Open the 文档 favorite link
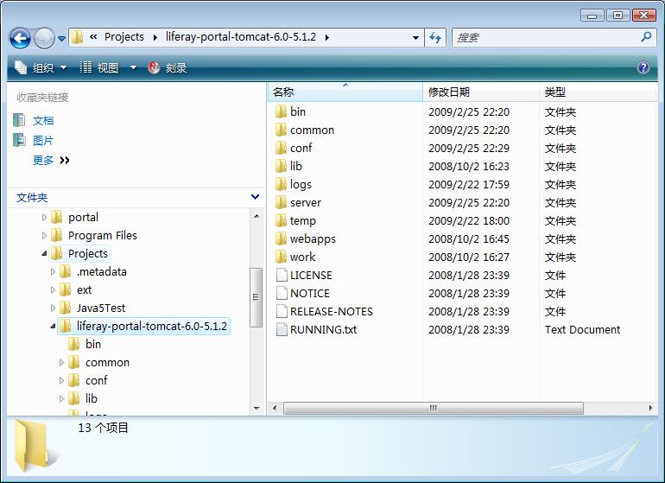665x483 pixels. (43, 121)
